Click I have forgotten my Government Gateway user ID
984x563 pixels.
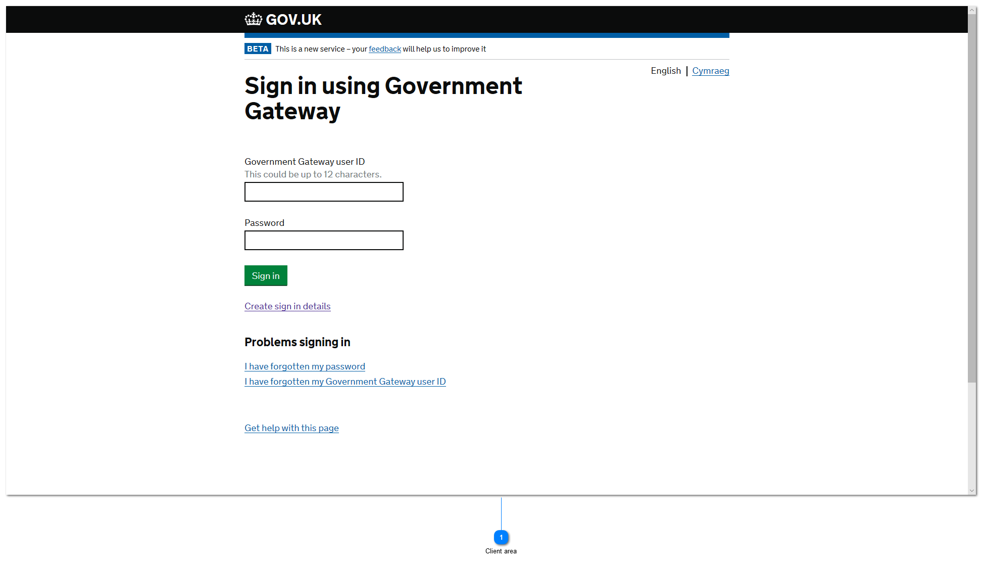click(x=345, y=382)
